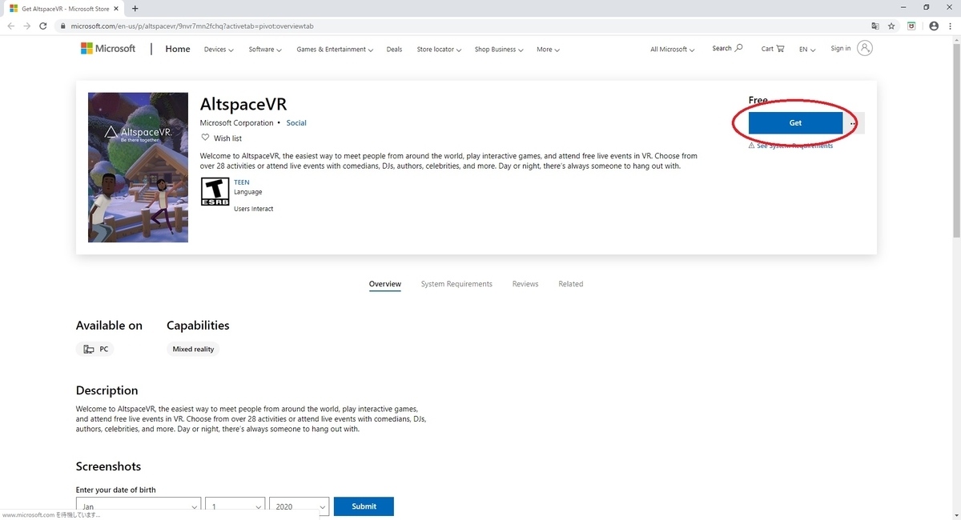Click the browser back arrow
The image size is (961, 520).
[x=11, y=26]
